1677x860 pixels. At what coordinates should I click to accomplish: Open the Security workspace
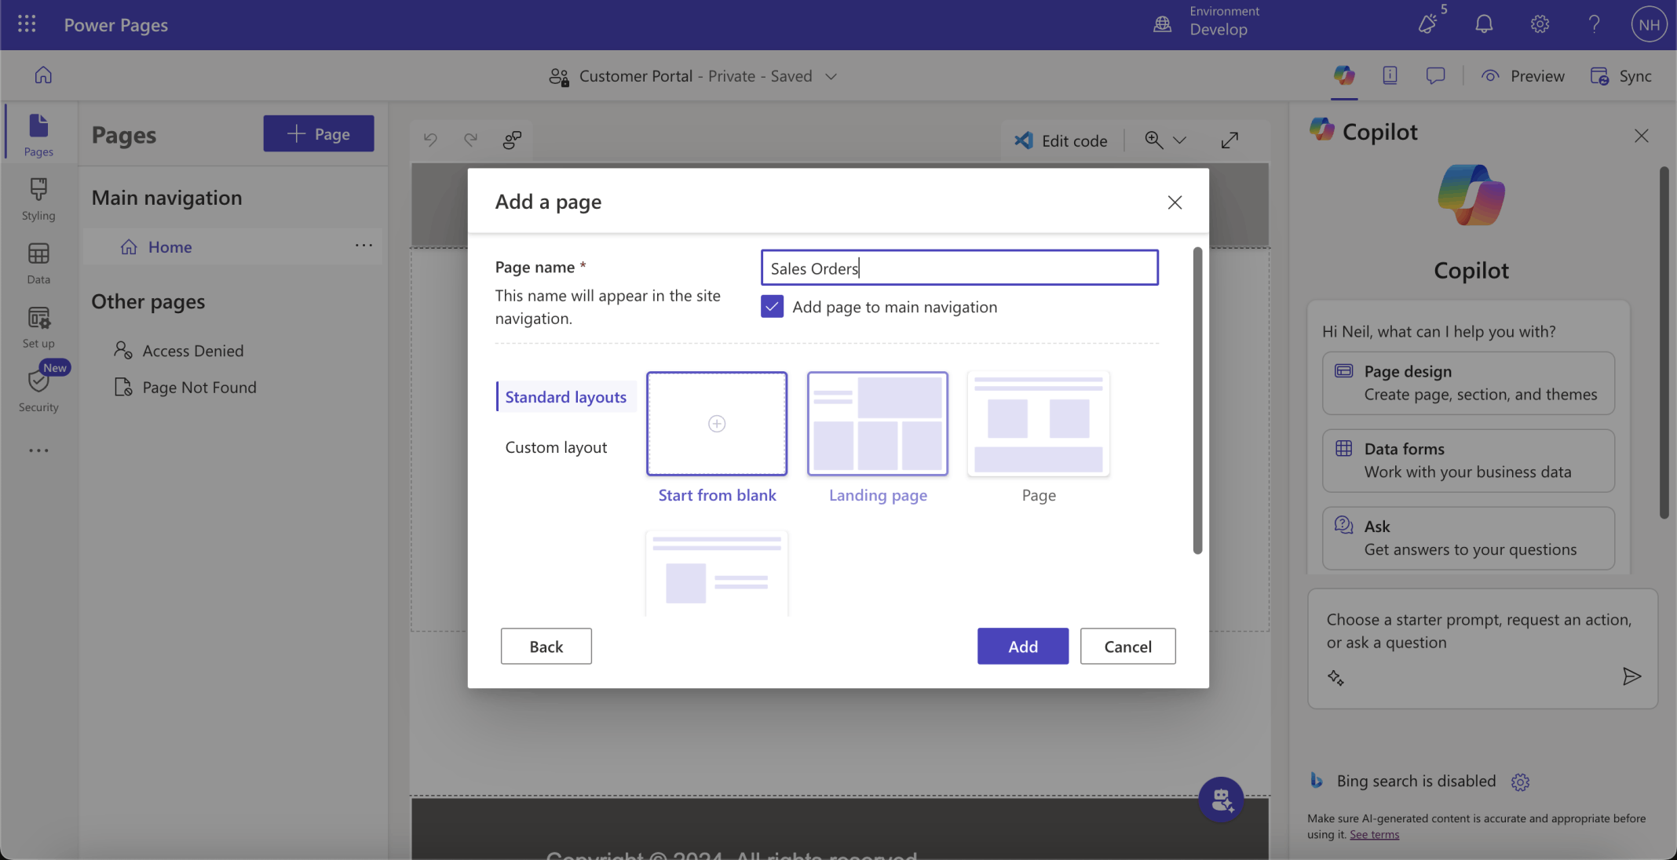coord(38,390)
